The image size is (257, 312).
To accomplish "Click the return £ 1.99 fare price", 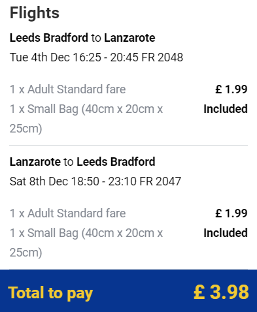I will coord(231,213).
